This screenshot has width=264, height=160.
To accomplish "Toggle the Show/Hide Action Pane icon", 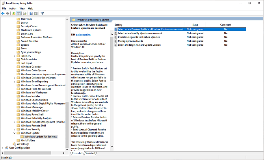I will click(35, 13).
